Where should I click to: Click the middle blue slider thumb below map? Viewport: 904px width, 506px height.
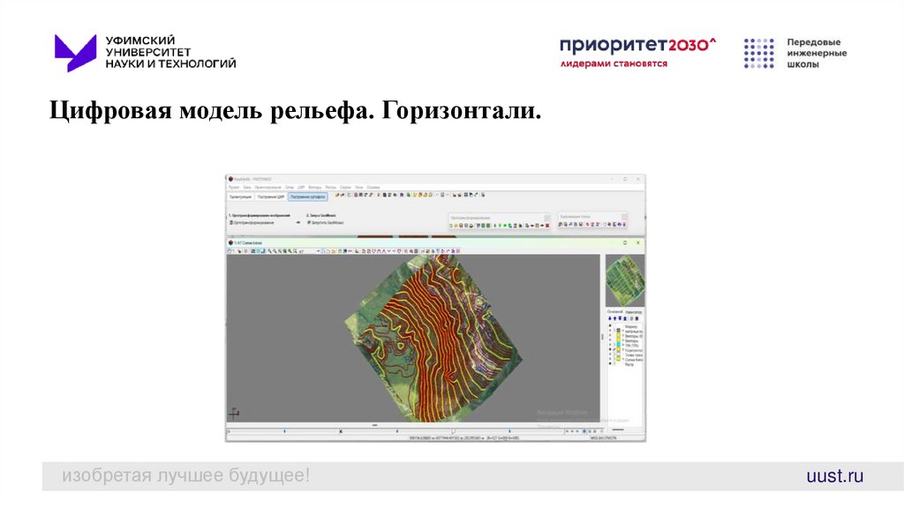(x=397, y=430)
